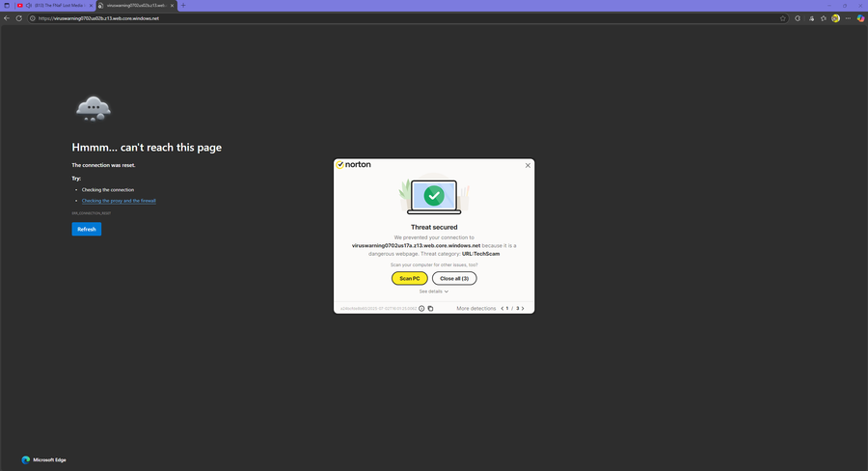Click the Norton logo in popup
The height and width of the screenshot is (471, 868).
tap(353, 165)
